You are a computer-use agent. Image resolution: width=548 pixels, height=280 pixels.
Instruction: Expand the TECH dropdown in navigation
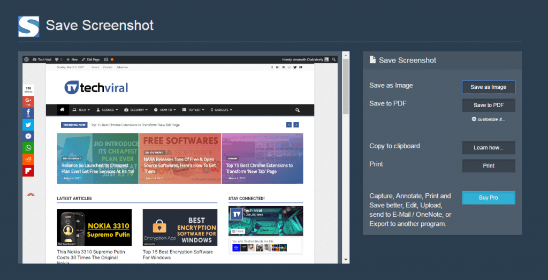pos(81,110)
